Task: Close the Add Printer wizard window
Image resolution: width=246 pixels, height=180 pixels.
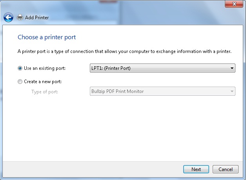Action: 235,4
